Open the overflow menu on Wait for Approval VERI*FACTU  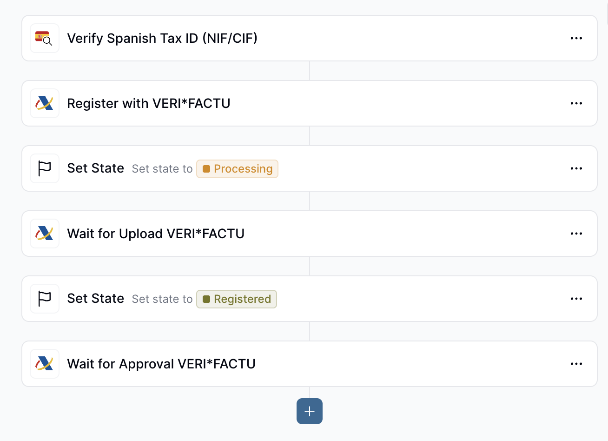[576, 363]
